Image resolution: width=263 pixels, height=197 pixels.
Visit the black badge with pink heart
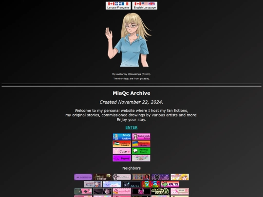point(141,191)
